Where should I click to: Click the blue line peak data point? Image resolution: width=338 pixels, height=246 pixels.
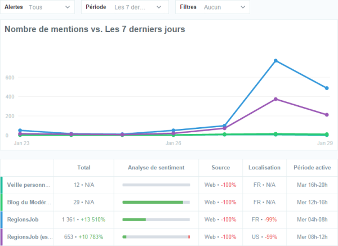pos(275,61)
